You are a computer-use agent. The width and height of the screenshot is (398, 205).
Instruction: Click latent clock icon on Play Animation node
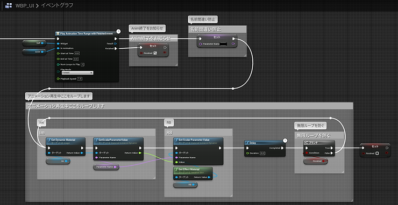pos(118,32)
